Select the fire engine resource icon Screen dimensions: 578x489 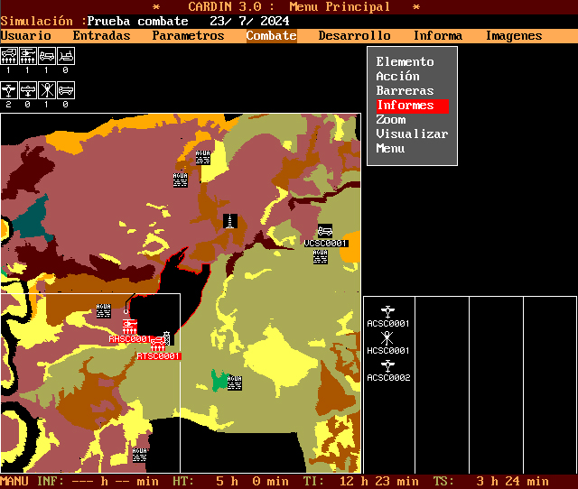coord(47,56)
